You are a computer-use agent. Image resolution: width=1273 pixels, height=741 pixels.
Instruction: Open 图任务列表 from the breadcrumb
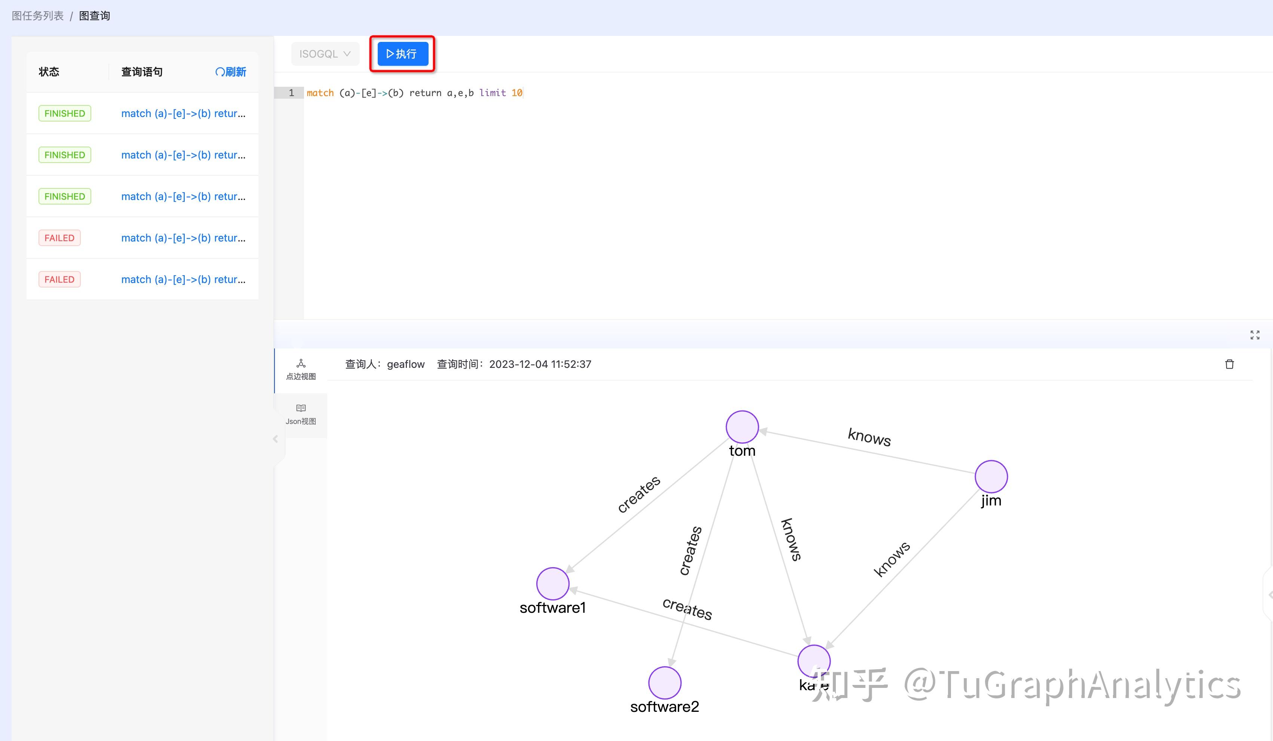click(37, 15)
